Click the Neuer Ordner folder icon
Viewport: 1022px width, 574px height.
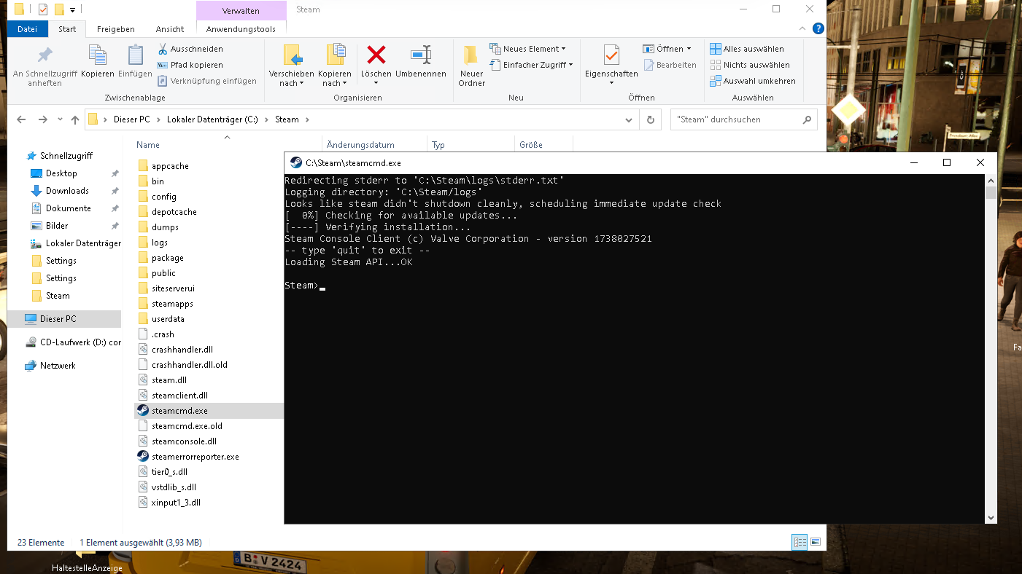coord(471,55)
